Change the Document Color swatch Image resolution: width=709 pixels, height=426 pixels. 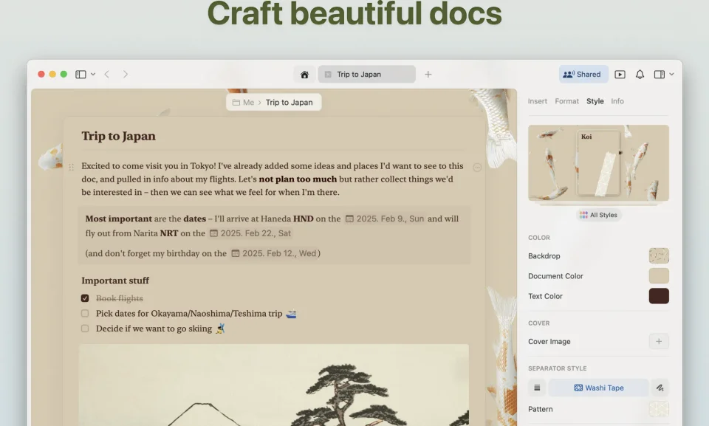659,276
